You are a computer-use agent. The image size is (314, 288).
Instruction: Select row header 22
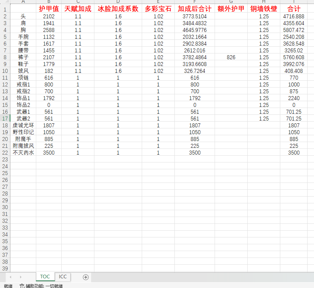[x=5, y=153]
